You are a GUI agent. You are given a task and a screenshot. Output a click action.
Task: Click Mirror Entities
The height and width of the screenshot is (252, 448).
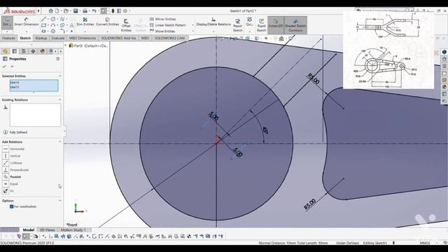tap(162, 19)
